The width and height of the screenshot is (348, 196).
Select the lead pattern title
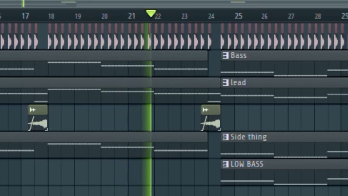click(x=238, y=82)
